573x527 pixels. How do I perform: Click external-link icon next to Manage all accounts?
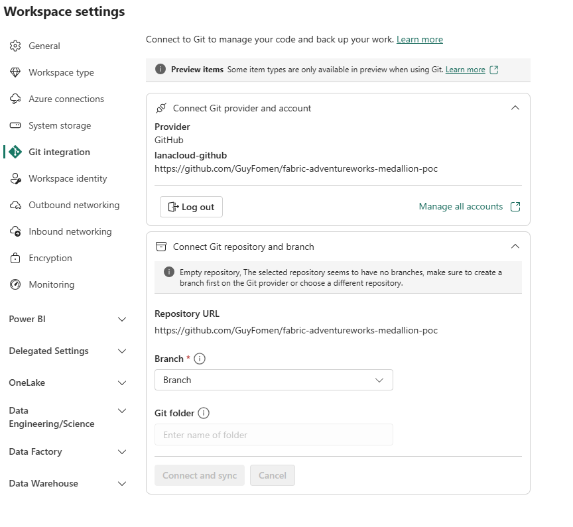[515, 207]
